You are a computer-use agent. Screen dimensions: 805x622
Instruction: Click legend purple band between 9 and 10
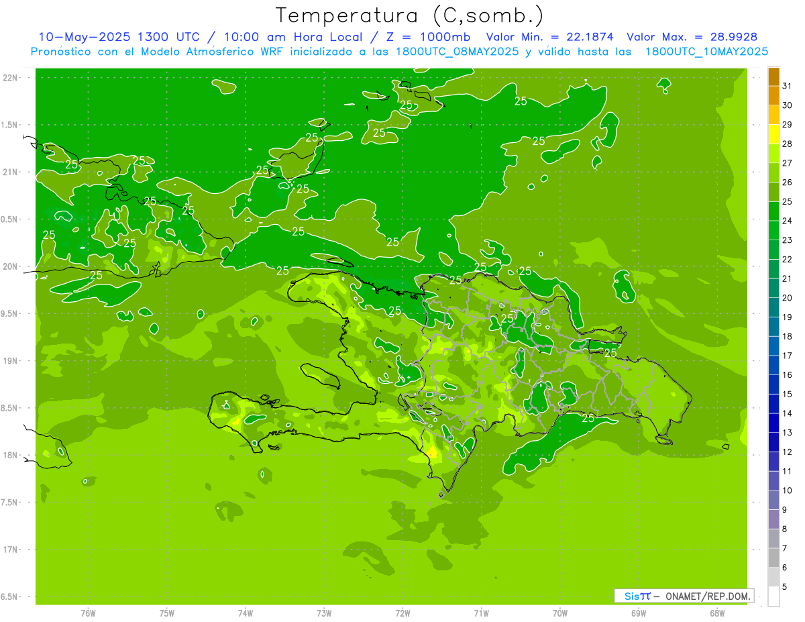point(773,500)
